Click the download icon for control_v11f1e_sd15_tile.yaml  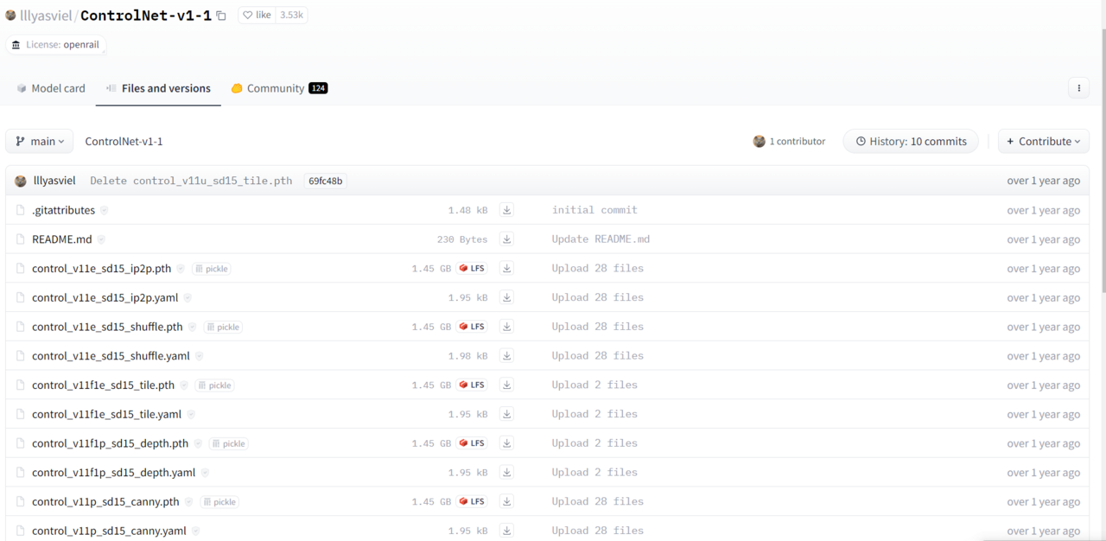tap(507, 414)
